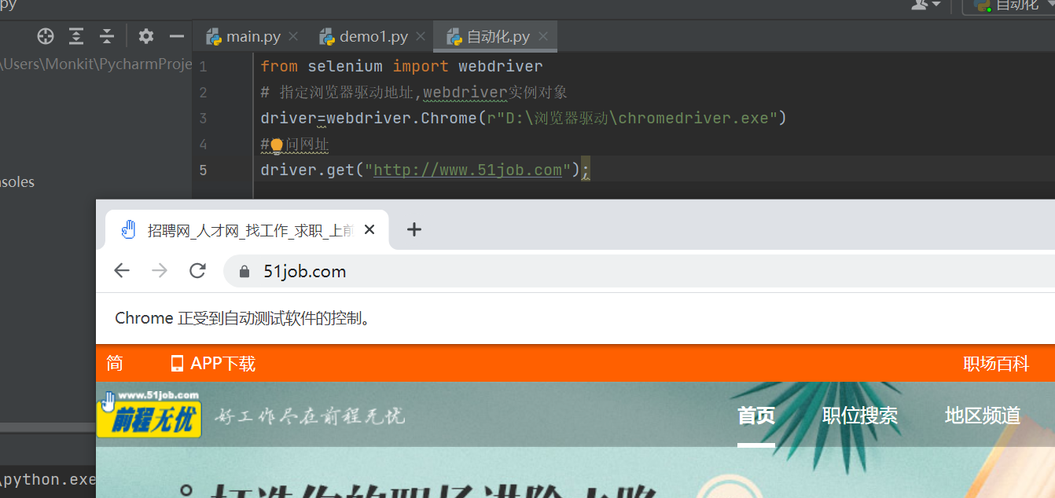Select 职位搜索 in site navigation

click(x=860, y=416)
